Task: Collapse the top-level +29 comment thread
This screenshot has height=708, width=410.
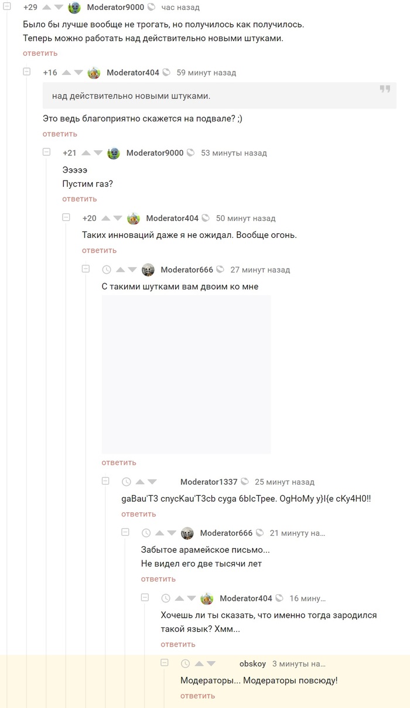Action: [8, 7]
